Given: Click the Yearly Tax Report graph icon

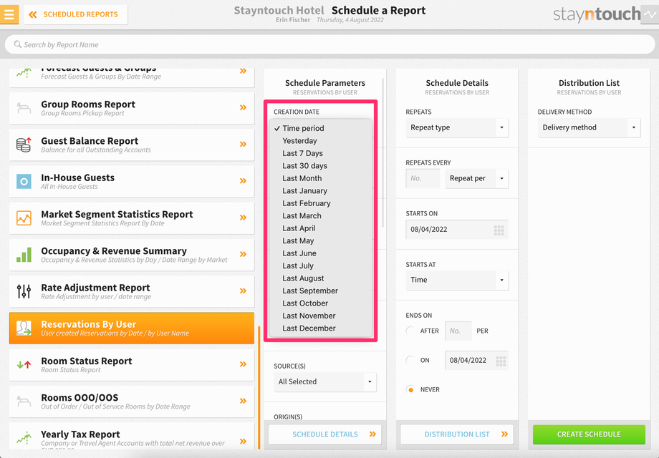Looking at the screenshot, I should click(24, 438).
